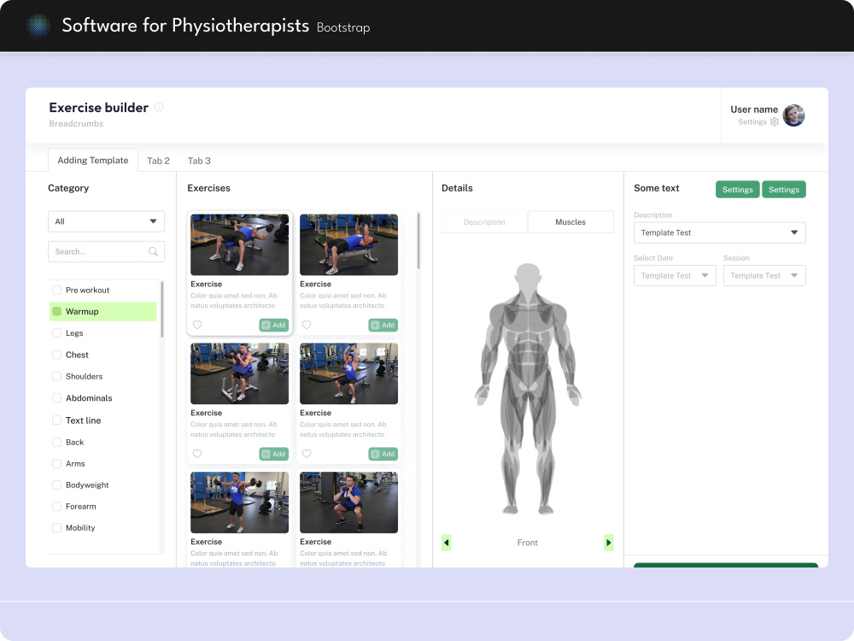Viewport: 854px width, 641px height.
Task: Check the Chest category
Action: [x=56, y=355]
